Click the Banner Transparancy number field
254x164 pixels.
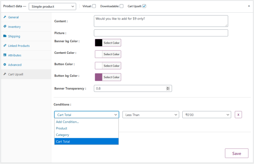pyautogui.click(x=133, y=89)
